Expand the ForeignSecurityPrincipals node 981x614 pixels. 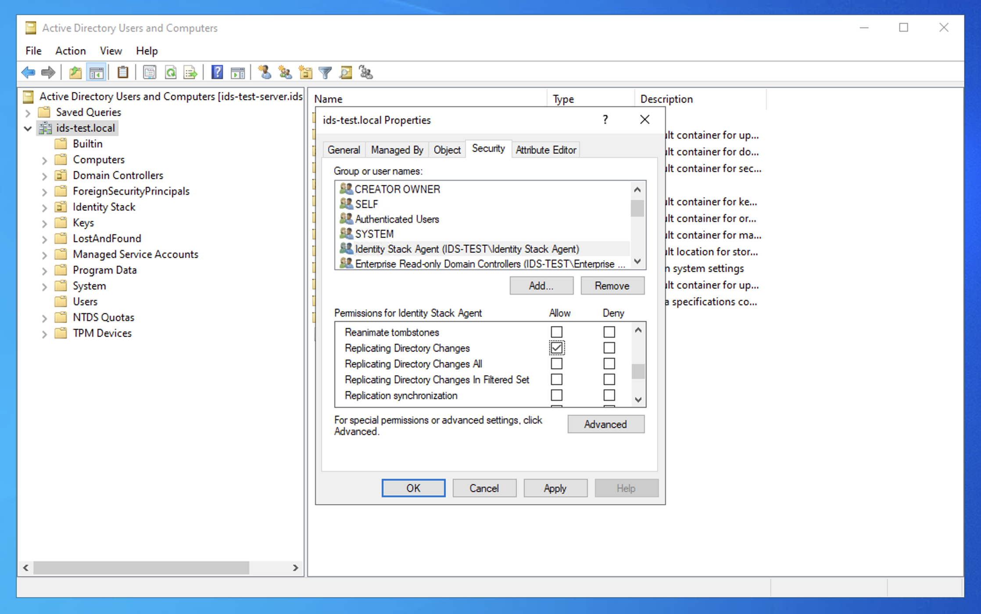click(44, 192)
